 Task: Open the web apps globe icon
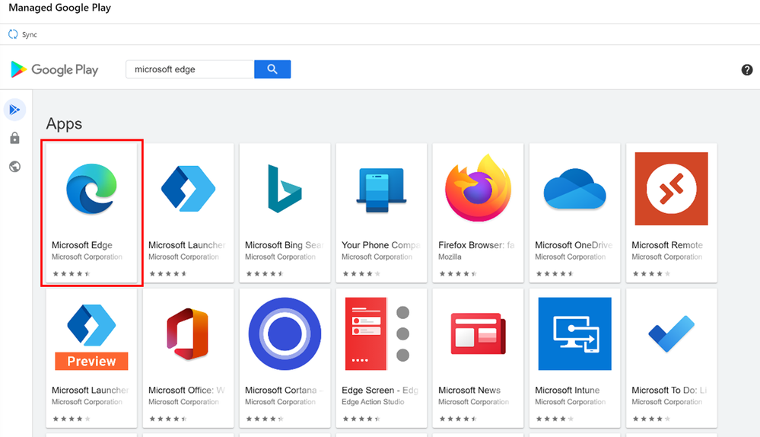coord(14,167)
